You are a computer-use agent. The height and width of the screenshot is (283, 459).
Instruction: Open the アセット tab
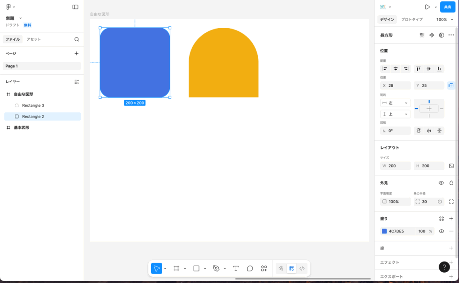[34, 39]
